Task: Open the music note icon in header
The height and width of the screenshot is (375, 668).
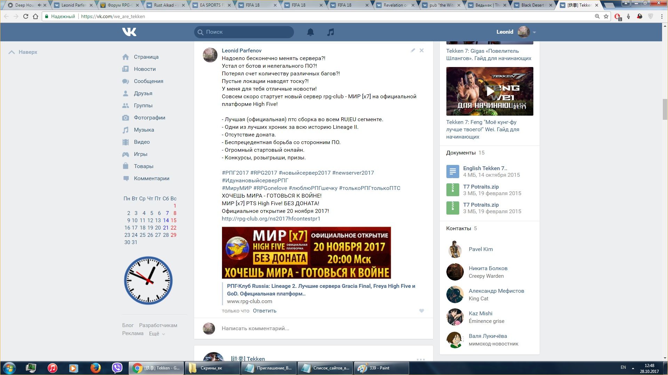Action: point(331,32)
